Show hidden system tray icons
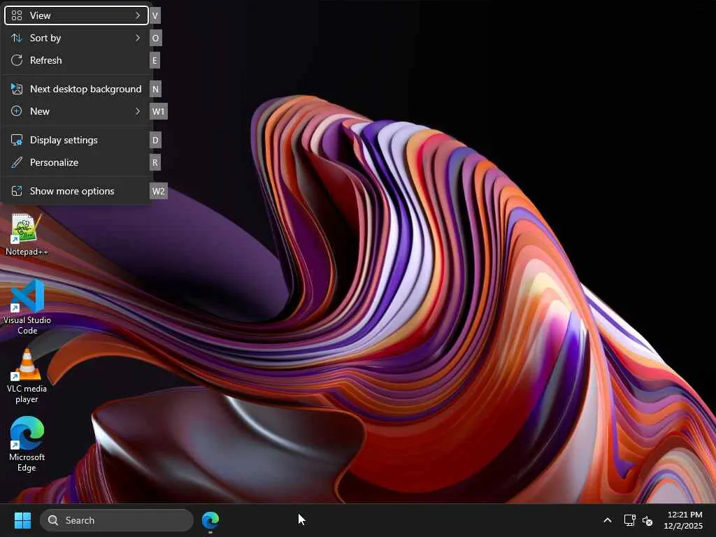 pyautogui.click(x=608, y=520)
